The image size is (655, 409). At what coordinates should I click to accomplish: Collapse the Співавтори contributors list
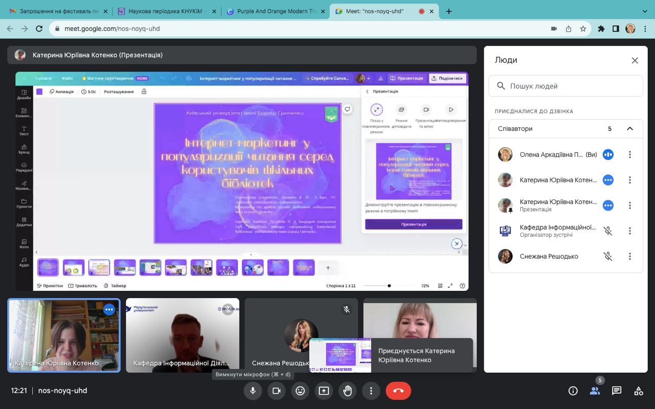tap(630, 129)
